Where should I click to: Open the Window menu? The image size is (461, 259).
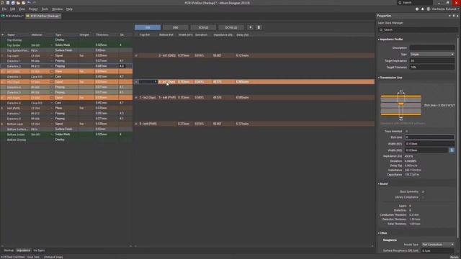(58, 9)
